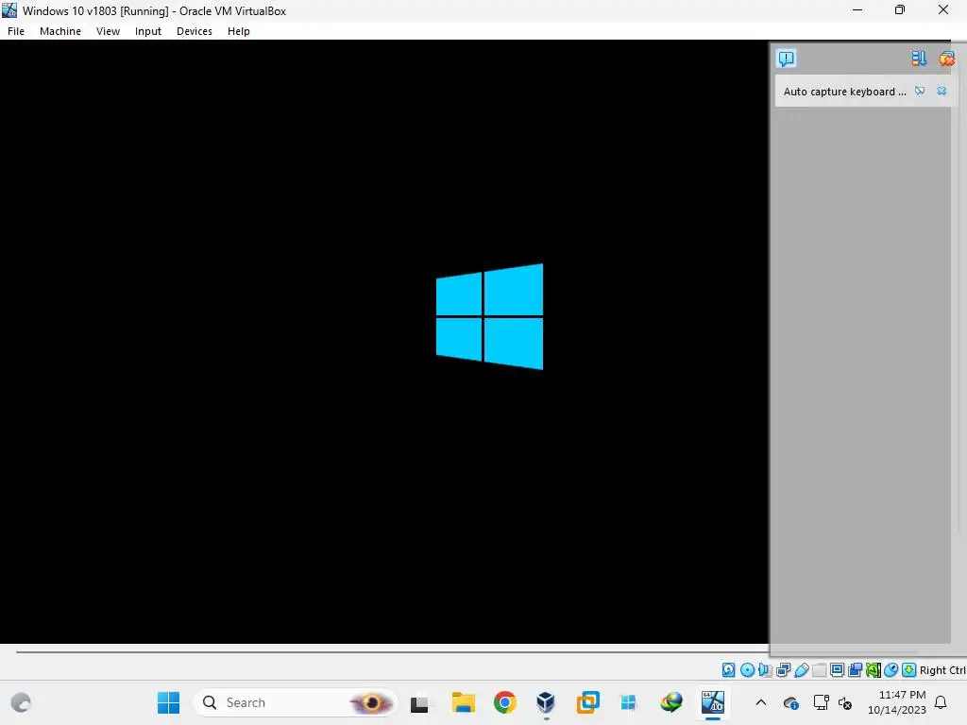Click the keyboard capture green arrow icon
This screenshot has width=967, height=725.
pos(909,670)
